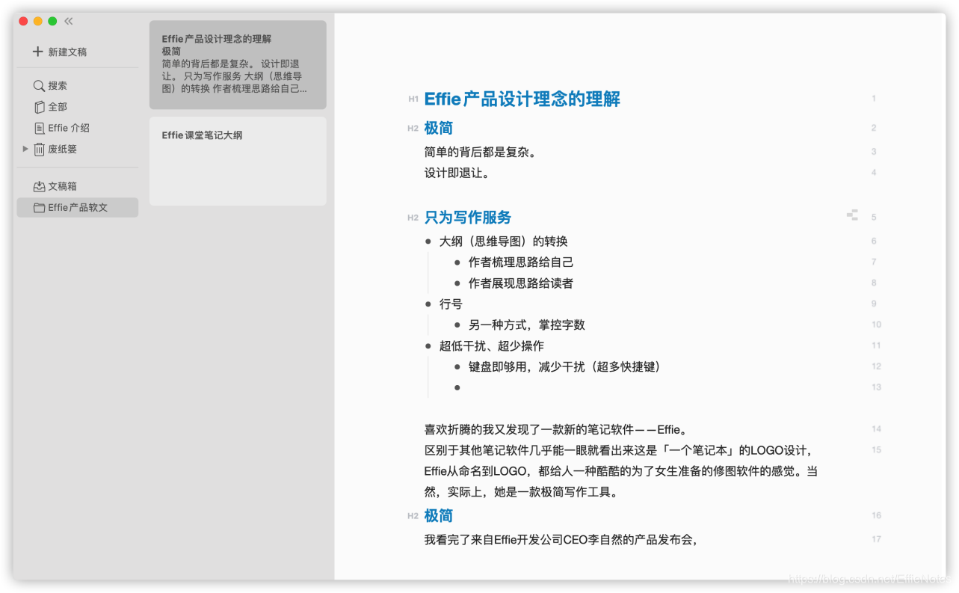Expand the 废纸篓 disclosure triangle

(x=25, y=149)
